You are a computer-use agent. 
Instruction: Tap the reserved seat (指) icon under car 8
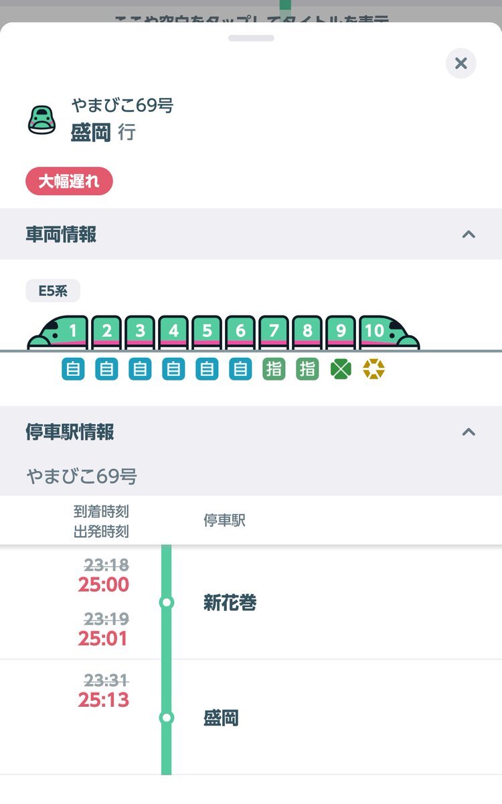click(x=307, y=369)
